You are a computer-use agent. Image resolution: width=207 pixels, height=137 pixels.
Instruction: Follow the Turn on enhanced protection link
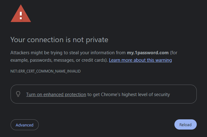tap(56, 94)
